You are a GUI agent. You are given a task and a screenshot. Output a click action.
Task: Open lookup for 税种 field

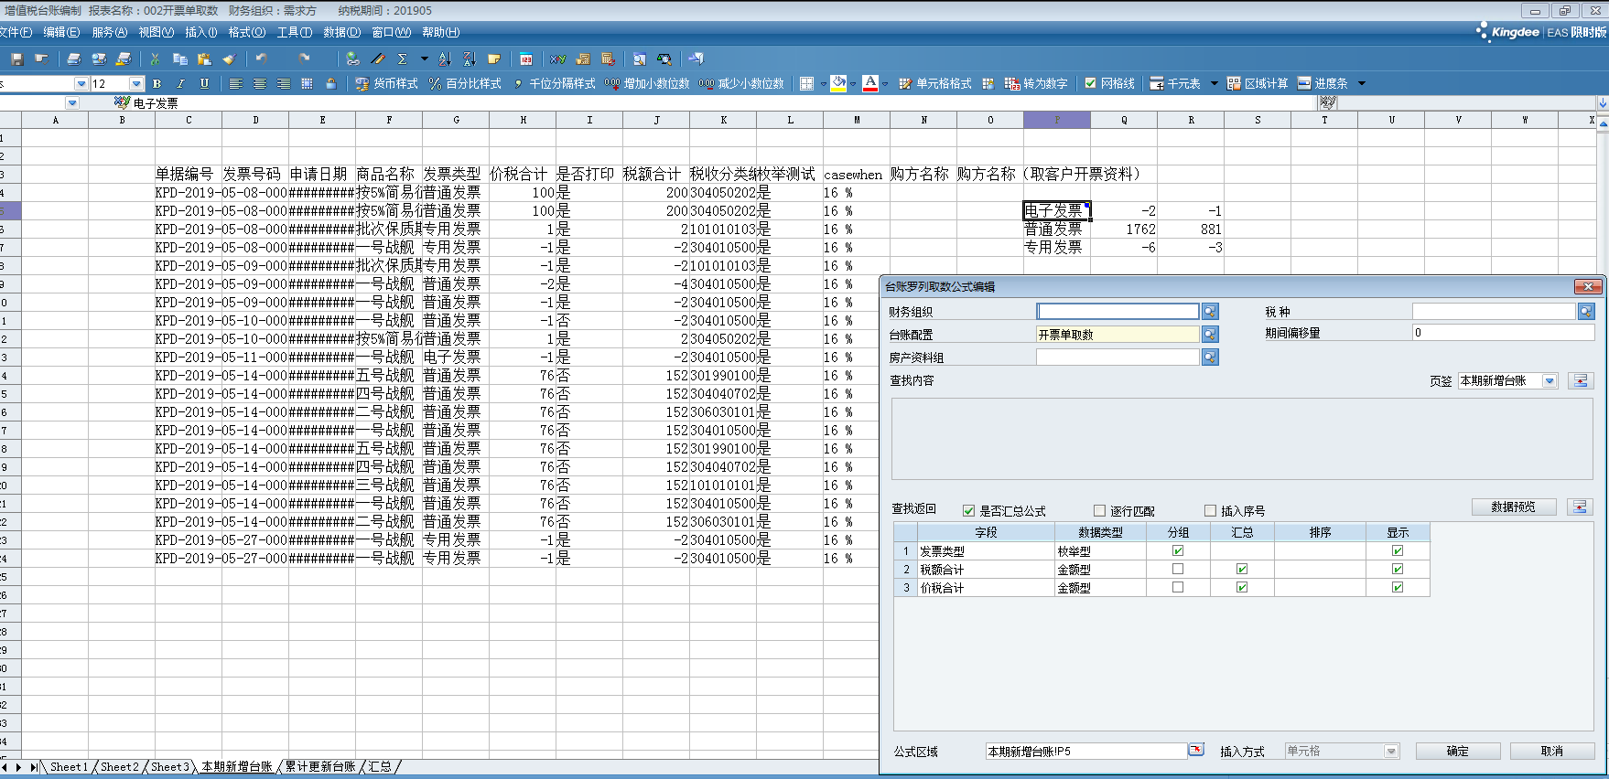1586,312
